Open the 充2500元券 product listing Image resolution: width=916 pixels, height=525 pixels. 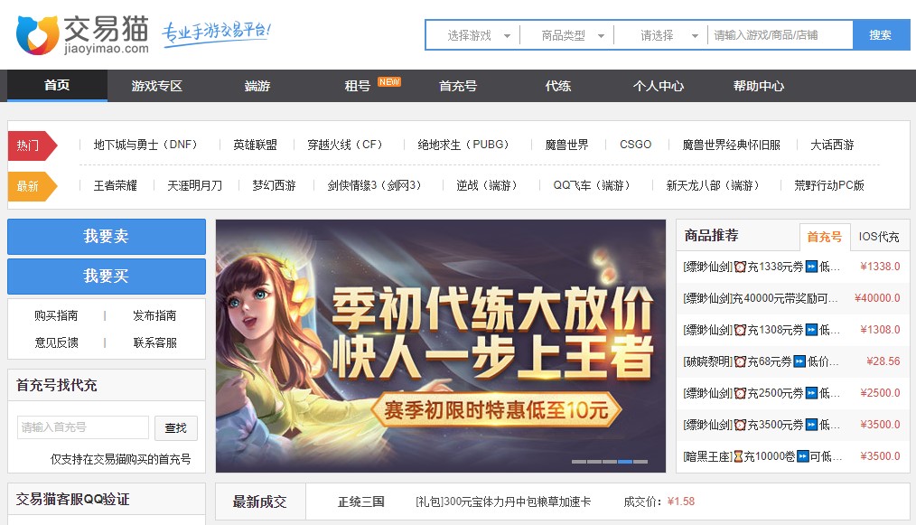762,393
